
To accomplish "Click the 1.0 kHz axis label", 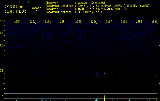I will [x=2, y=45].
